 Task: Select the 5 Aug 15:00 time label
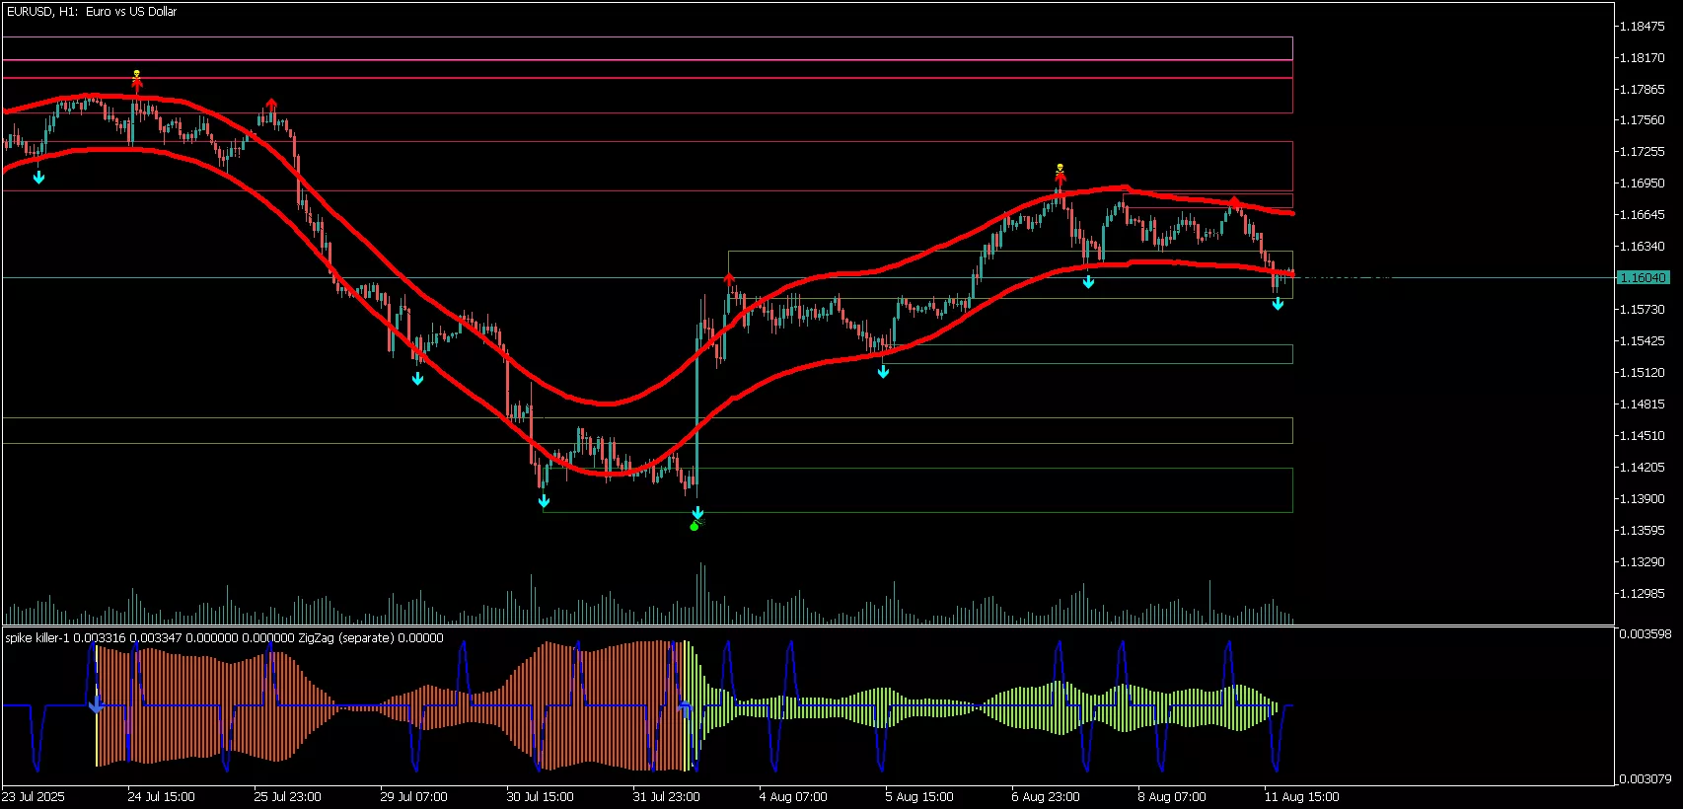click(919, 797)
